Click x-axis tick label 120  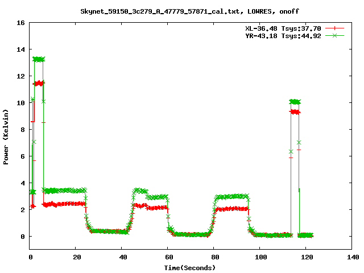307,257
